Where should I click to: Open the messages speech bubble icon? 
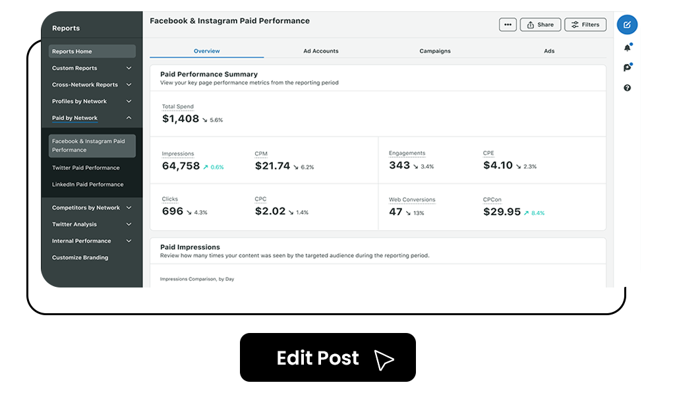pos(627,67)
